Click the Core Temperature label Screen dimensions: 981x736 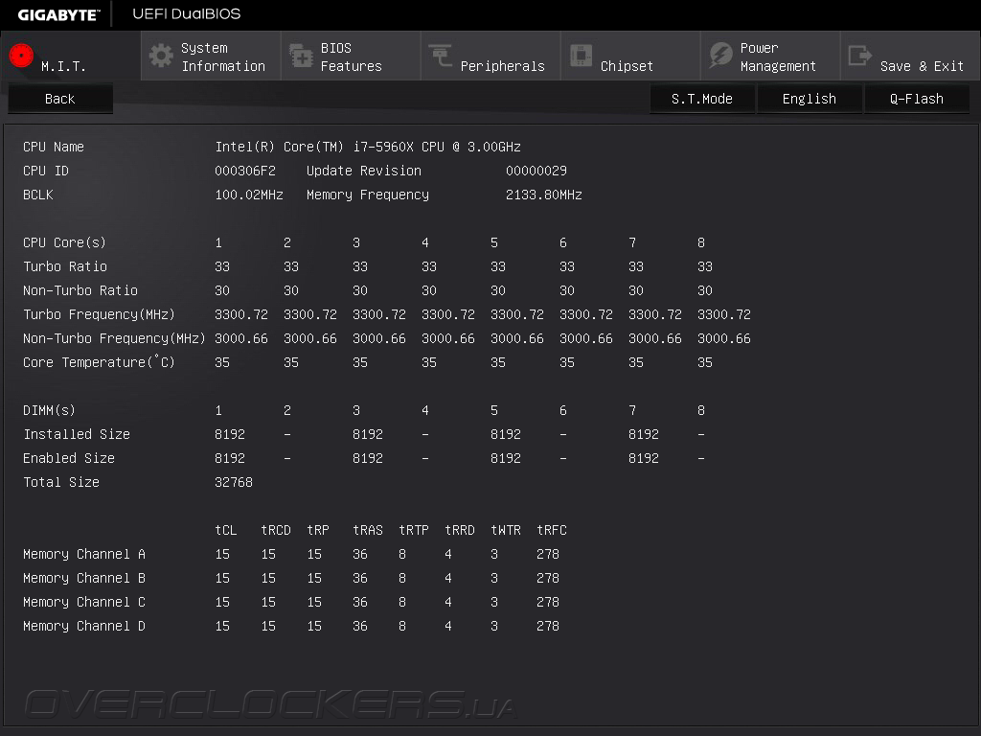(x=99, y=362)
